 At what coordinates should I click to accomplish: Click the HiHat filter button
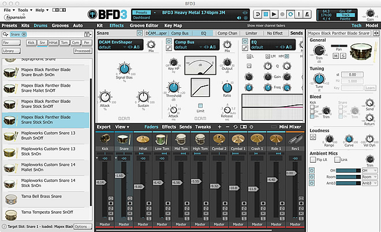point(53,43)
